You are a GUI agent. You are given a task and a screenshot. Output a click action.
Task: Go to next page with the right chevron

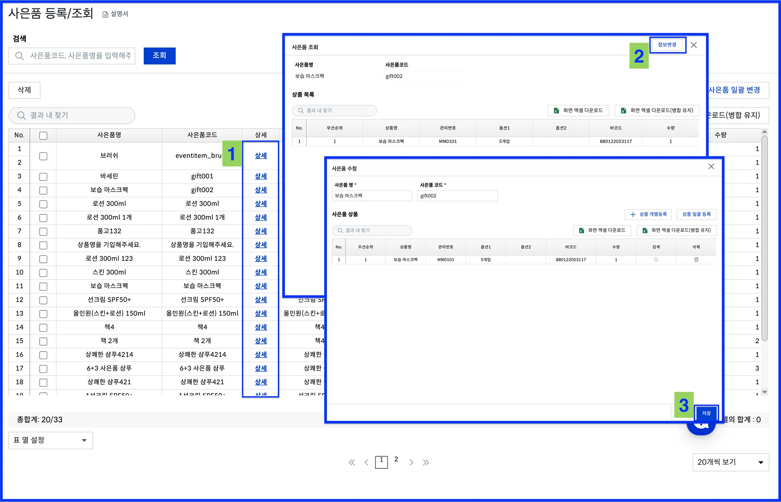[x=411, y=462]
